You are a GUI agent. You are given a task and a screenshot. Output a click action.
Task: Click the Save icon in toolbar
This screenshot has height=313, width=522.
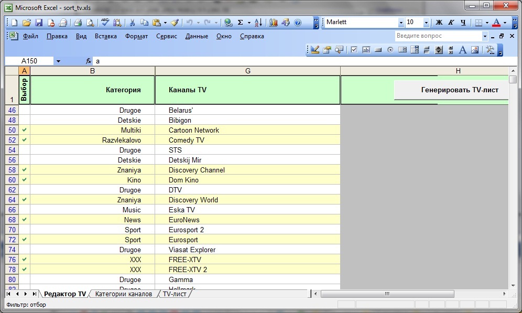[38, 23]
